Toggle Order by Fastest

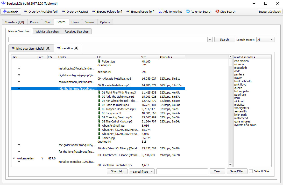(75, 12)
